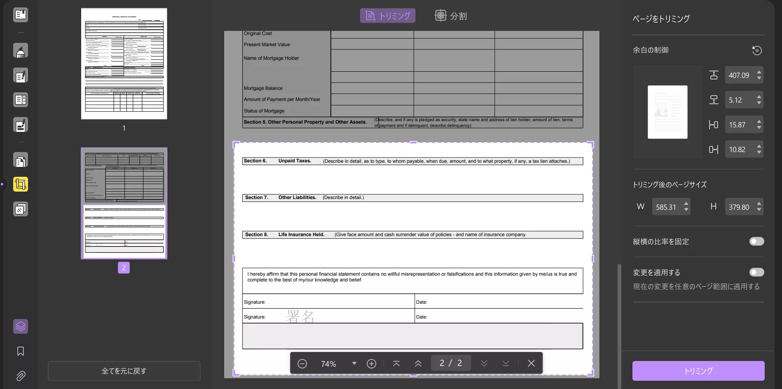Image resolution: width=782 pixels, height=389 pixels.
Task: Increase the page width W value
Action: [x=686, y=204]
